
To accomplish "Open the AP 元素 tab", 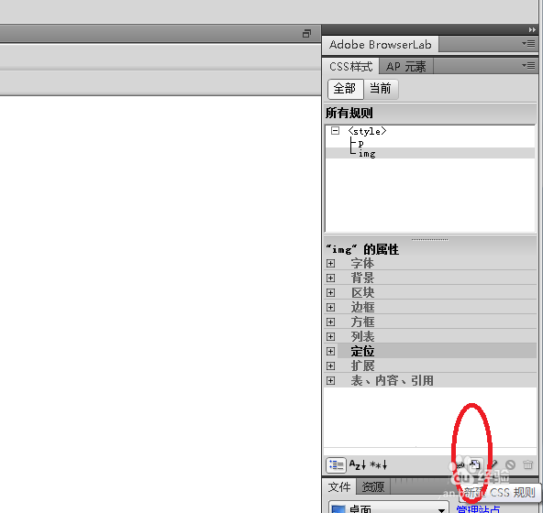I will (x=405, y=67).
